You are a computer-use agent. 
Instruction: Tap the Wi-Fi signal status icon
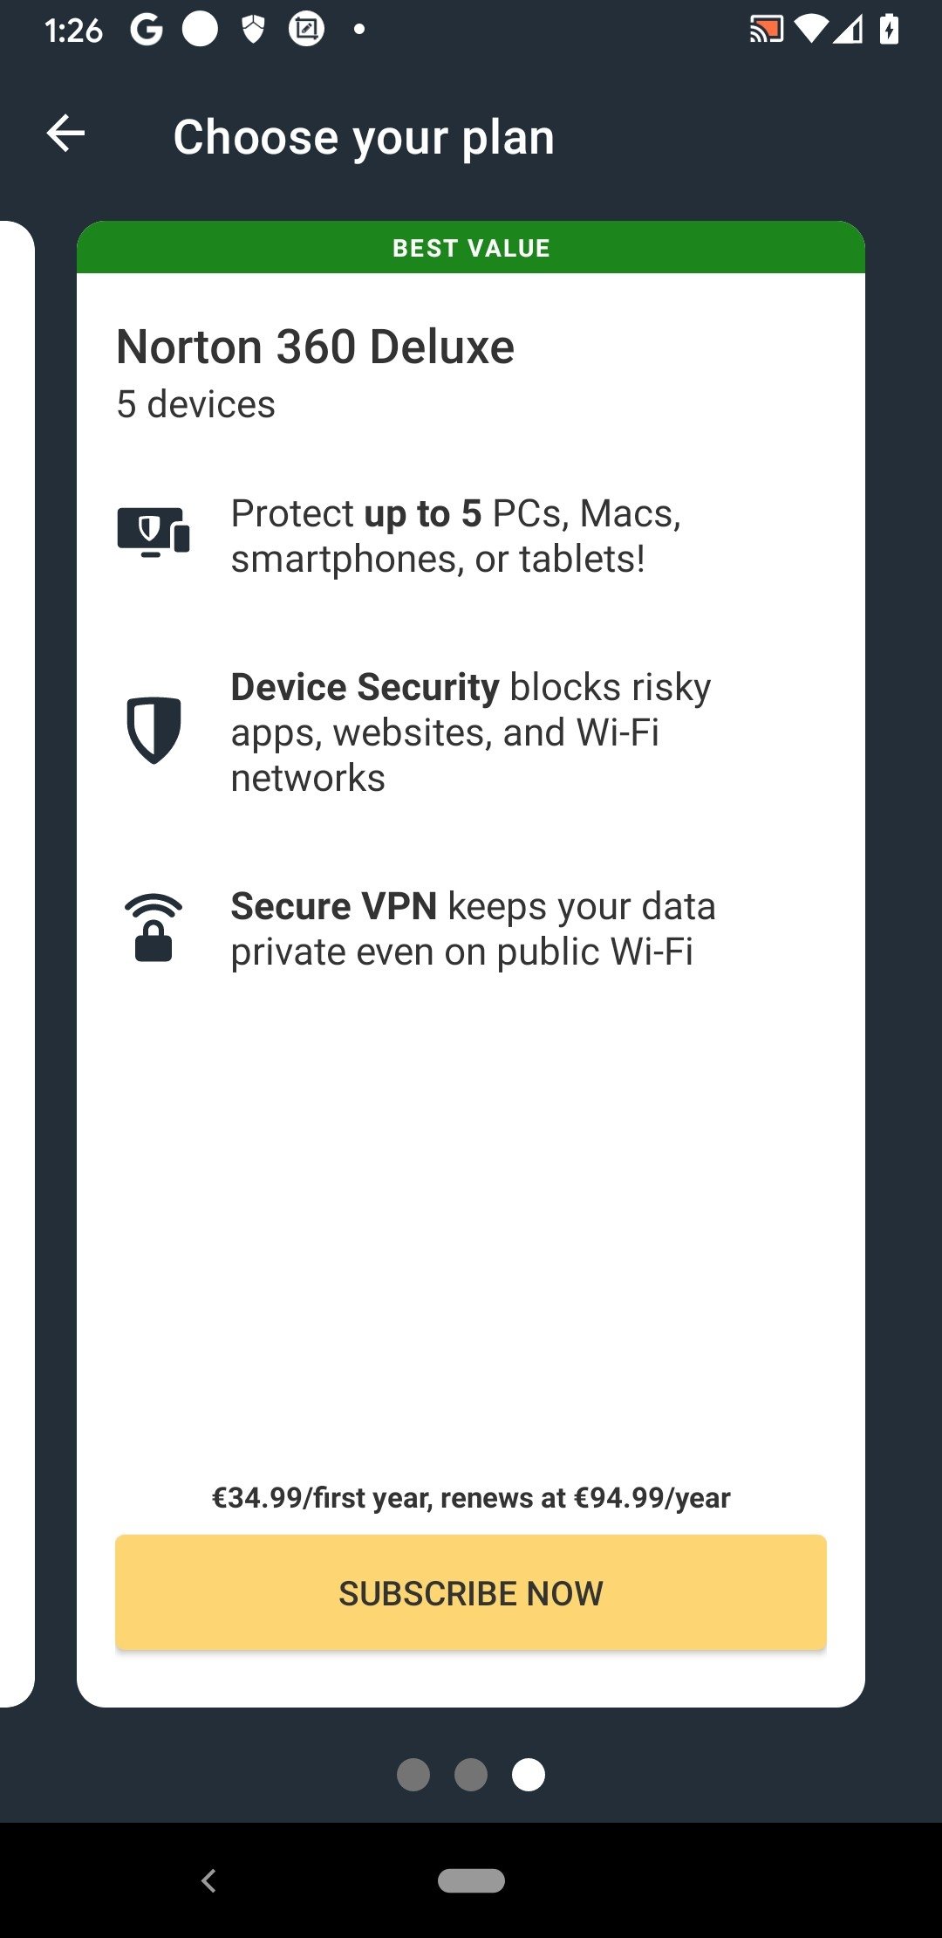(x=810, y=30)
